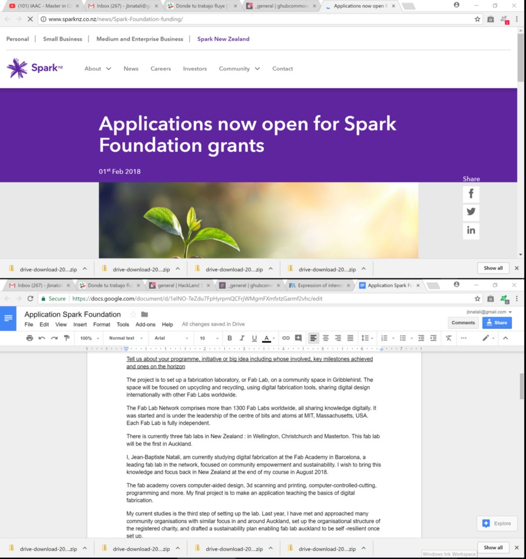Expand the Community menu on Spark site
The image size is (526, 559).
(239, 69)
